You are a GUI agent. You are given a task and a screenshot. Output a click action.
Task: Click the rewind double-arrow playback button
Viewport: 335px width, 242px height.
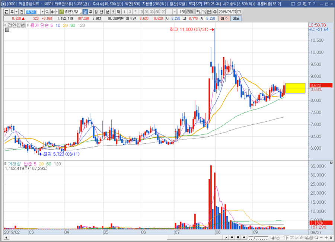(232, 238)
